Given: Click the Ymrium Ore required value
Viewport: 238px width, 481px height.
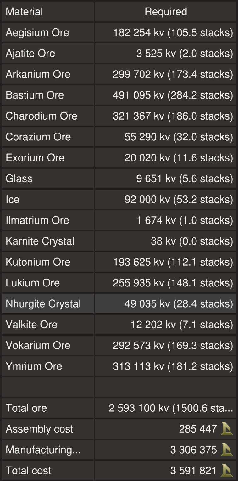Looking at the screenshot, I should (173, 366).
